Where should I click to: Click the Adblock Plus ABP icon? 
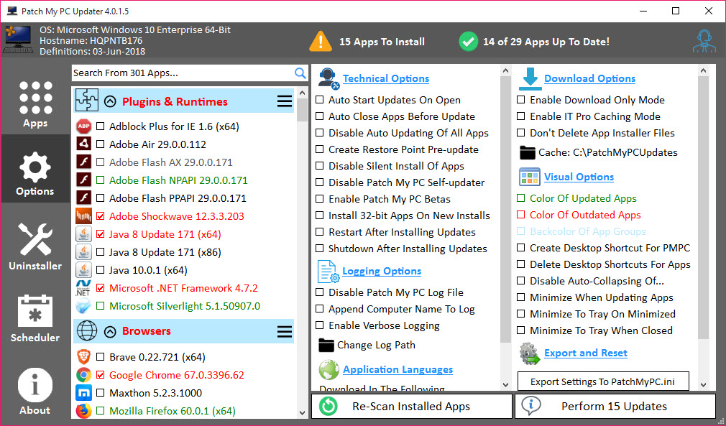click(84, 126)
